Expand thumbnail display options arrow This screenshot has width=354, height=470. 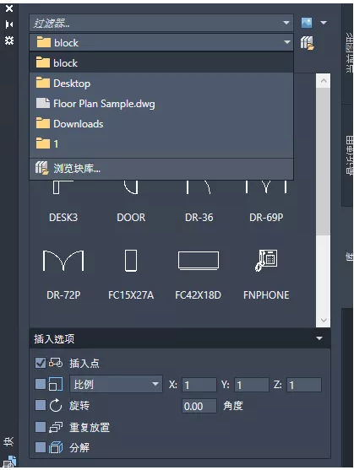[x=324, y=23]
